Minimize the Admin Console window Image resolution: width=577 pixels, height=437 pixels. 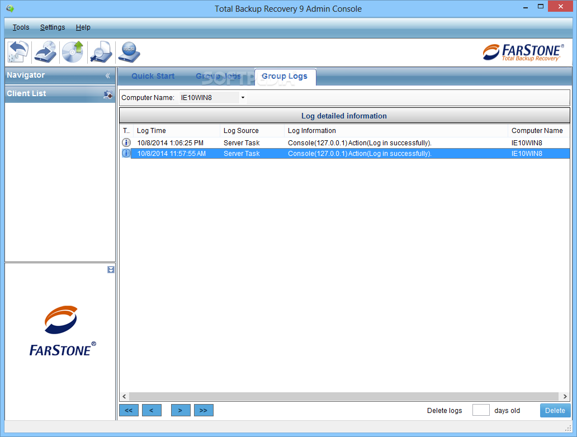click(x=526, y=7)
